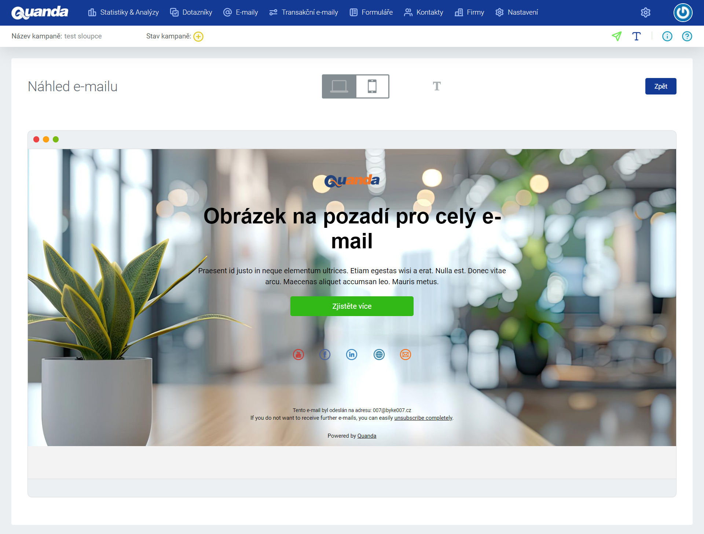Click the power logout icon
The image size is (704, 534).
click(x=683, y=12)
